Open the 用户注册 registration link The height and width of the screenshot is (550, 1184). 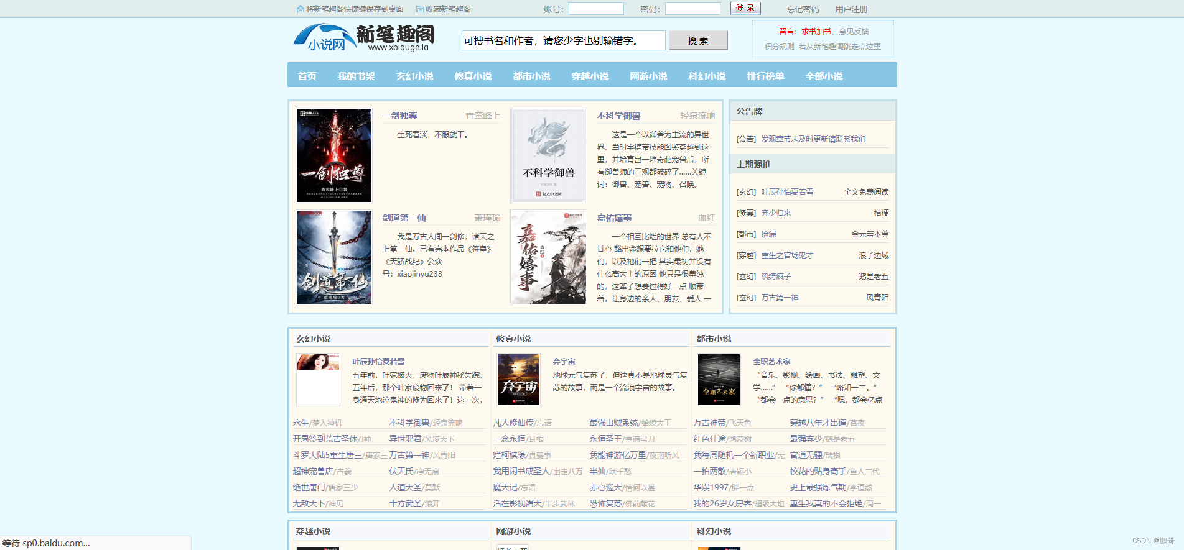[851, 9]
